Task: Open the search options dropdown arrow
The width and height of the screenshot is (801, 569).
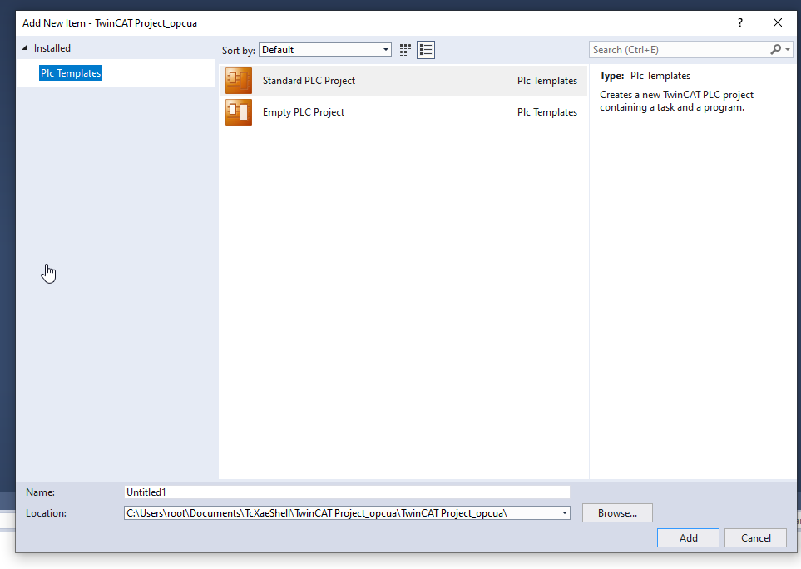Action: pos(787,50)
